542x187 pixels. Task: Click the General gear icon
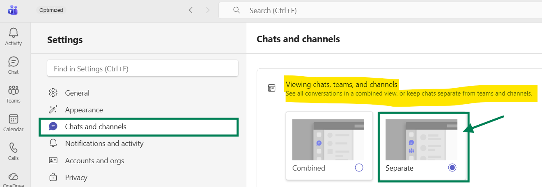[x=53, y=93]
